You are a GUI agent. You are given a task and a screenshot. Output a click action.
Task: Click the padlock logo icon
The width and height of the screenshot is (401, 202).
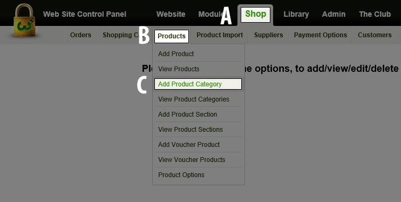tap(24, 20)
